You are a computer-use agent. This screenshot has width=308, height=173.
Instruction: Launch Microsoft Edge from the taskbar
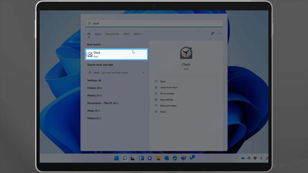[x=175, y=158]
